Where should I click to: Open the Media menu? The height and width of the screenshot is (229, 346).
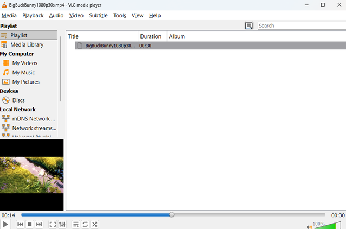tap(9, 15)
